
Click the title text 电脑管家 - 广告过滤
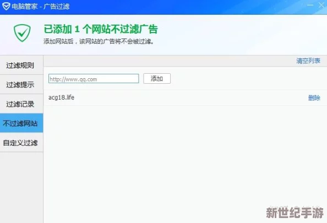tap(40, 7)
